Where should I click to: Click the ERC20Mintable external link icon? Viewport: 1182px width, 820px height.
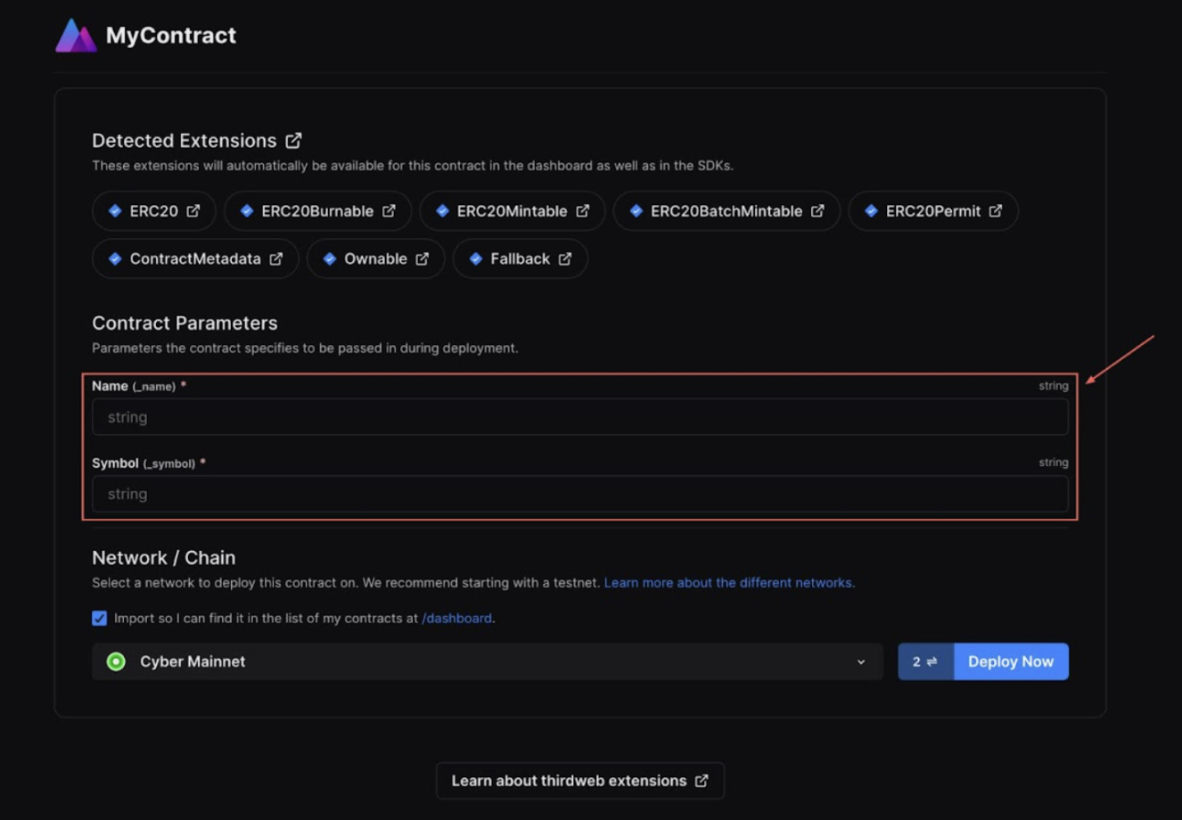(x=583, y=211)
